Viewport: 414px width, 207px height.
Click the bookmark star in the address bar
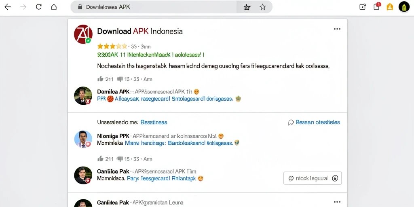pyautogui.click(x=262, y=7)
